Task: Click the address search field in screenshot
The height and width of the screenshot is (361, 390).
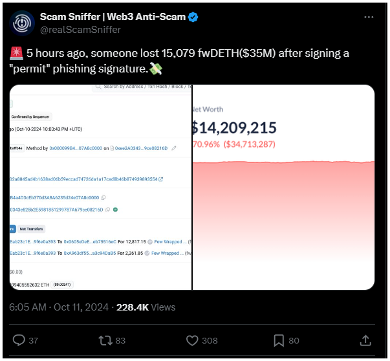Action: (x=142, y=87)
